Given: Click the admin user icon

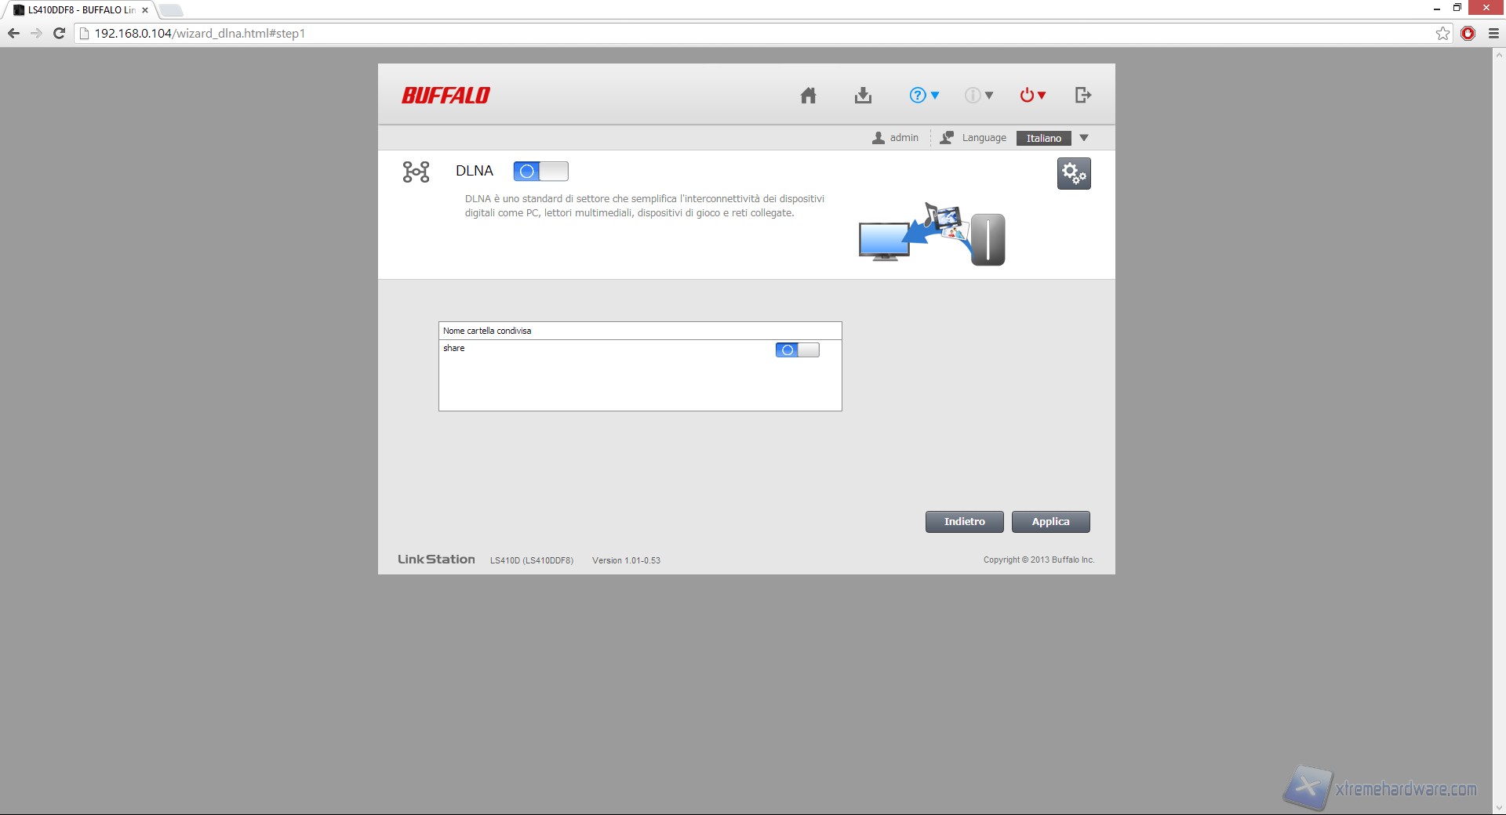Looking at the screenshot, I should (x=878, y=138).
